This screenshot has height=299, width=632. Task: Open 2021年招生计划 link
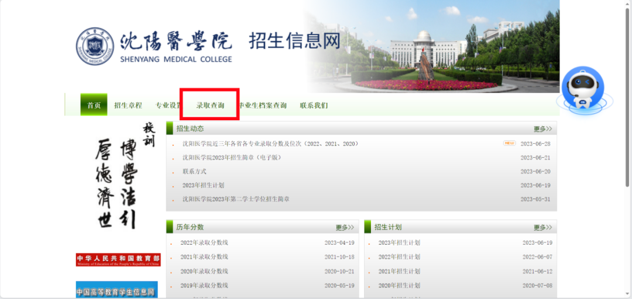[399, 272]
